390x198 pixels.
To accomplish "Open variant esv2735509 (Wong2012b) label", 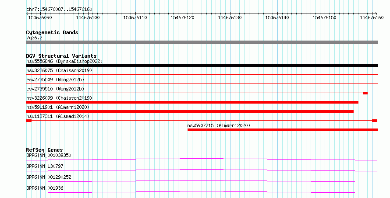I will [55, 80].
